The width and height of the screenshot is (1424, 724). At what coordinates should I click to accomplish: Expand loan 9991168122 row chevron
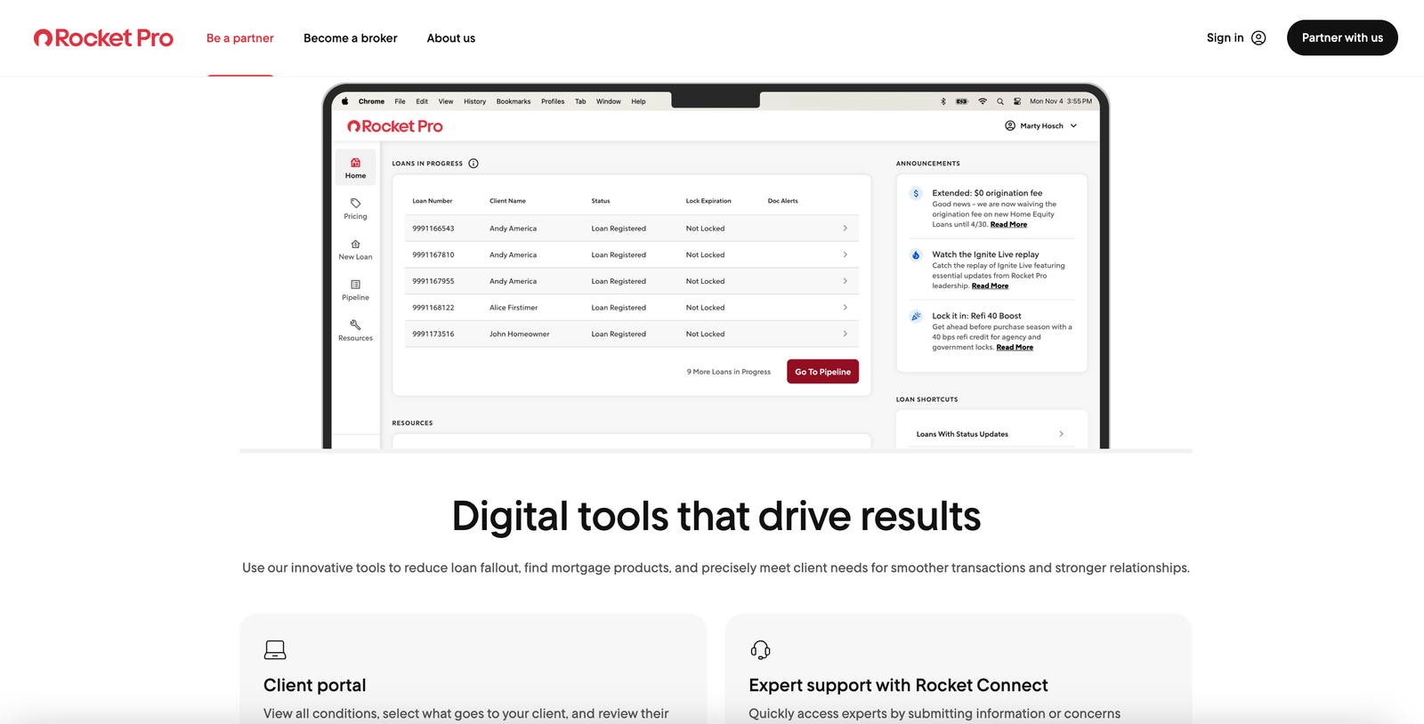(845, 308)
